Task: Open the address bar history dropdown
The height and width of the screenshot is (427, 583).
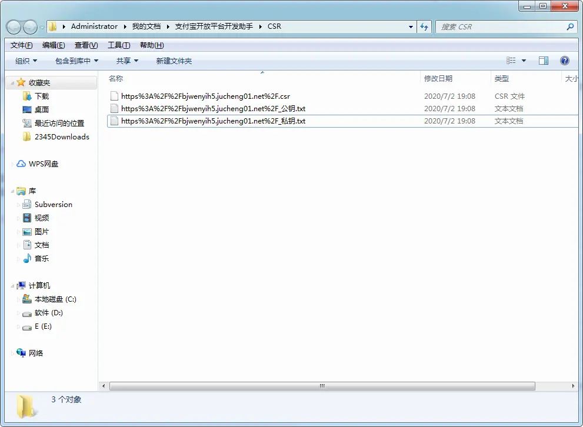Action: (x=411, y=26)
